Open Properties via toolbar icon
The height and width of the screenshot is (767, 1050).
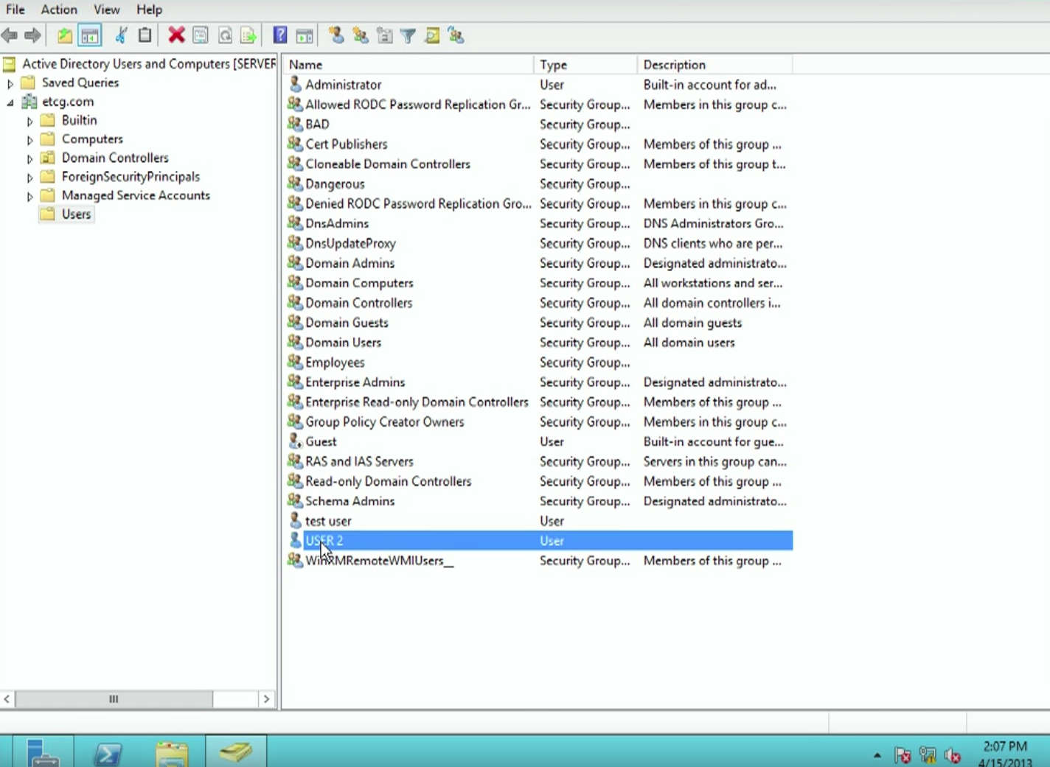click(201, 35)
